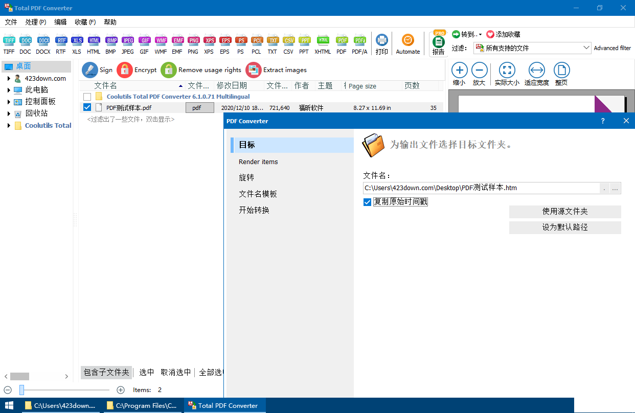The height and width of the screenshot is (413, 635).
Task: Expand 423down.com tree node
Action: (9, 78)
